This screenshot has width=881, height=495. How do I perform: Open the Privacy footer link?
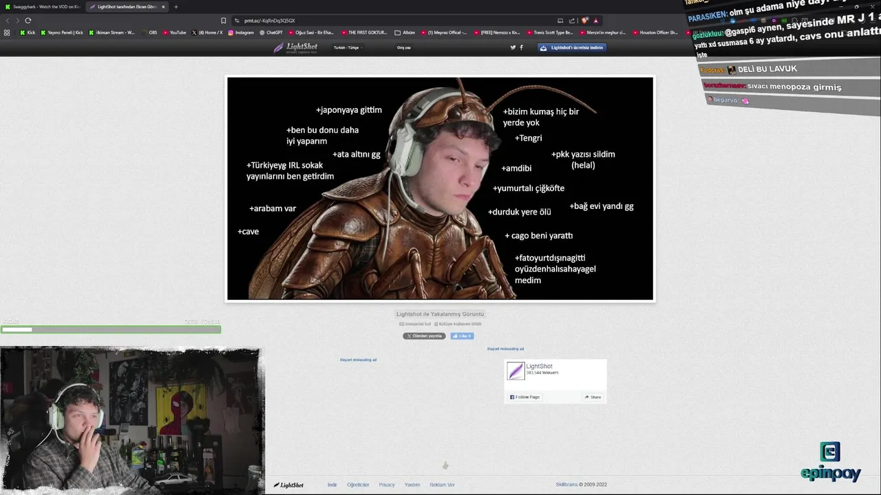pyautogui.click(x=387, y=485)
